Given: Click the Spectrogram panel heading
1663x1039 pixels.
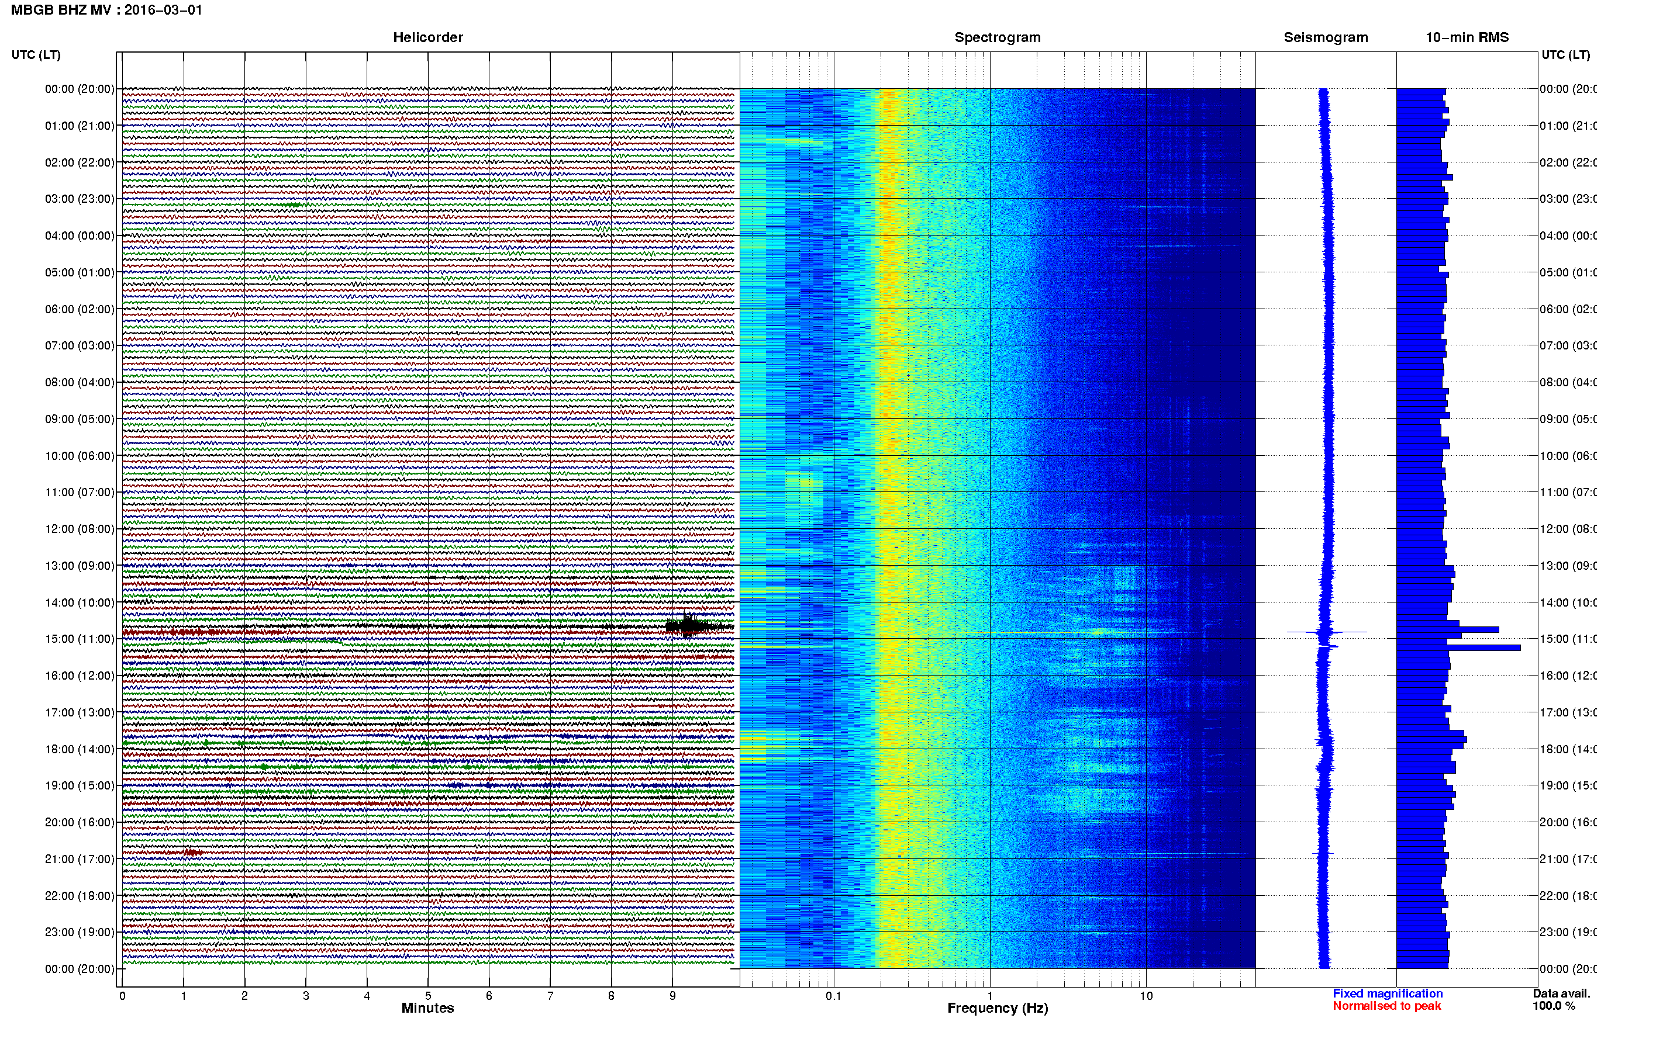Looking at the screenshot, I should coord(998,38).
